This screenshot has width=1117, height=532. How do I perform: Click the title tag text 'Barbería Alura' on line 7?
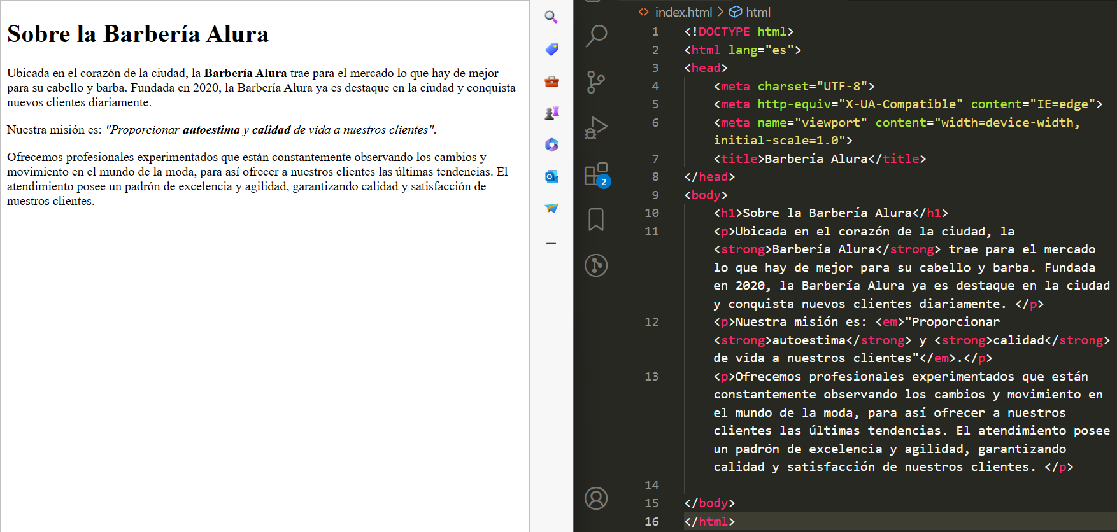click(816, 159)
